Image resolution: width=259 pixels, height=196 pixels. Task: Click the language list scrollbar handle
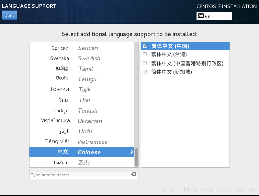pyautogui.click(x=137, y=157)
